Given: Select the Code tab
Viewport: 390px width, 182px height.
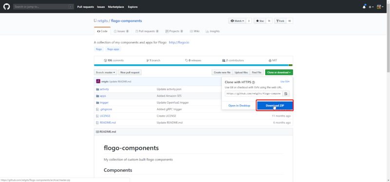Looking at the screenshot, I should (x=102, y=31).
